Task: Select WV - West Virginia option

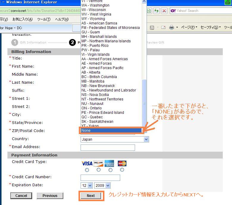Action: pyautogui.click(x=111, y=14)
